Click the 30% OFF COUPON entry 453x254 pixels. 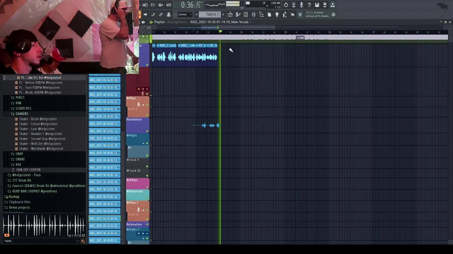click(28, 170)
